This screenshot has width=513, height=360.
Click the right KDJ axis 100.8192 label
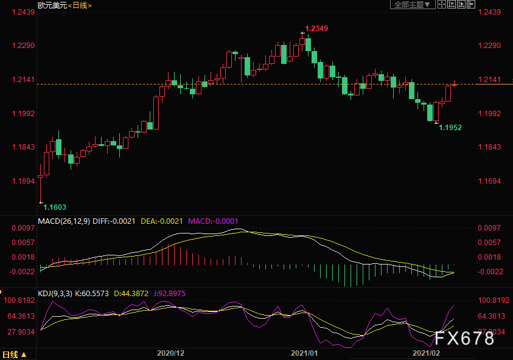point(494,300)
